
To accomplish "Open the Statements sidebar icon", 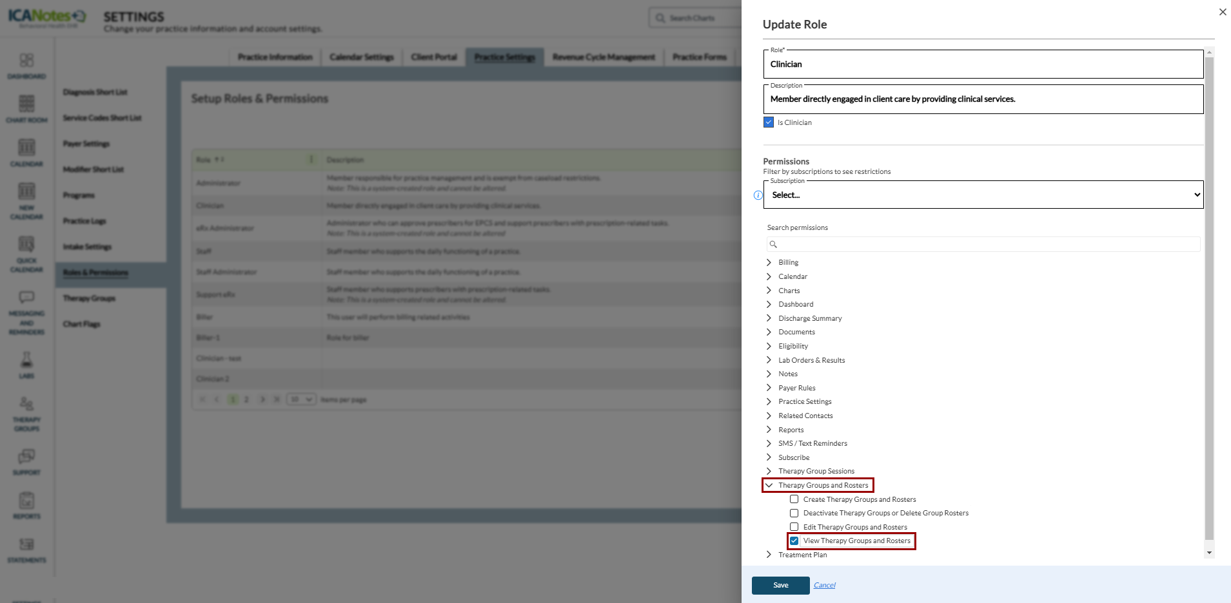I will (26, 544).
